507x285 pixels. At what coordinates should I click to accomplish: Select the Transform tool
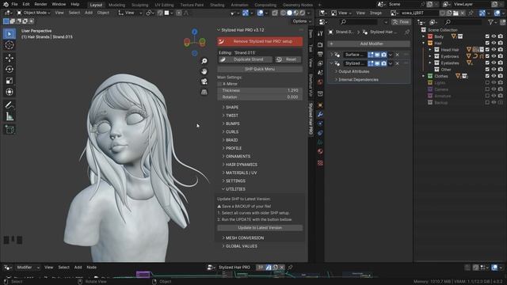[x=10, y=92]
